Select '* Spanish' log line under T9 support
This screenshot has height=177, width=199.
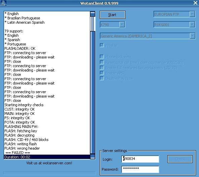47,40
